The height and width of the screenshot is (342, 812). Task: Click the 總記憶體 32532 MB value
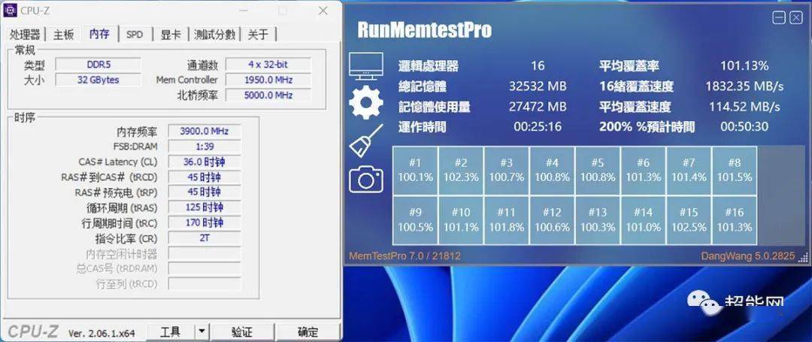pyautogui.click(x=538, y=86)
